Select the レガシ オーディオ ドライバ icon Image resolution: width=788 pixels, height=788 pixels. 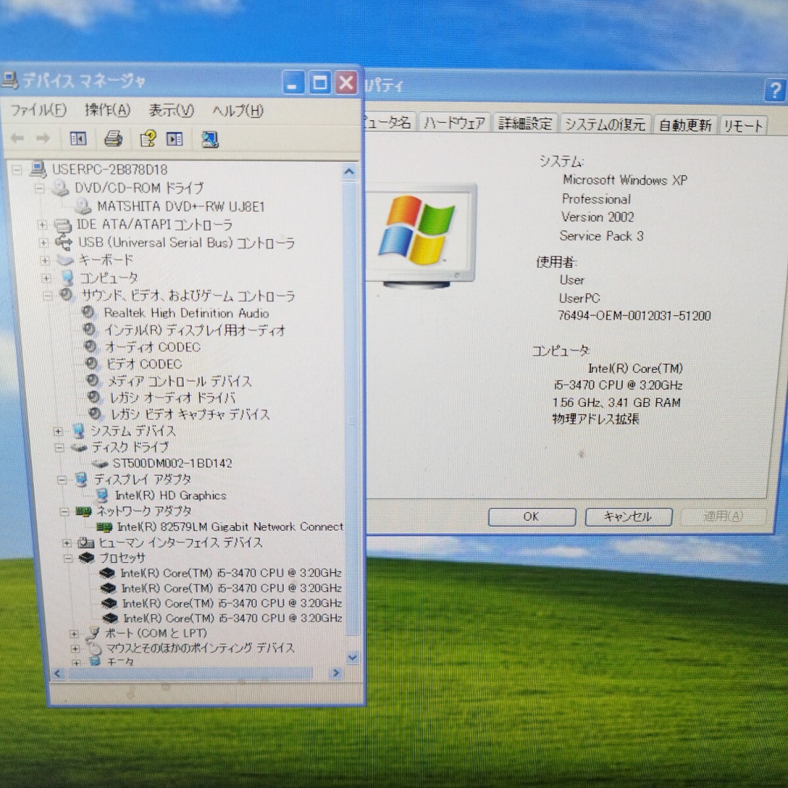95,397
